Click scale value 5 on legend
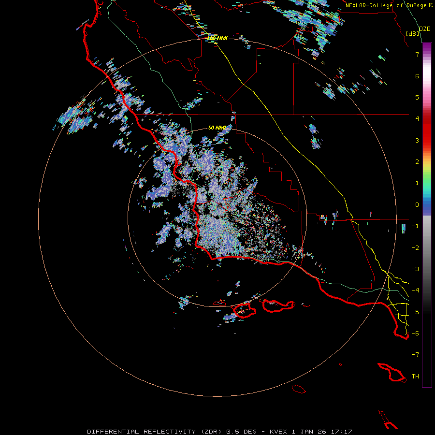The height and width of the screenshot is (435, 435). 417,97
